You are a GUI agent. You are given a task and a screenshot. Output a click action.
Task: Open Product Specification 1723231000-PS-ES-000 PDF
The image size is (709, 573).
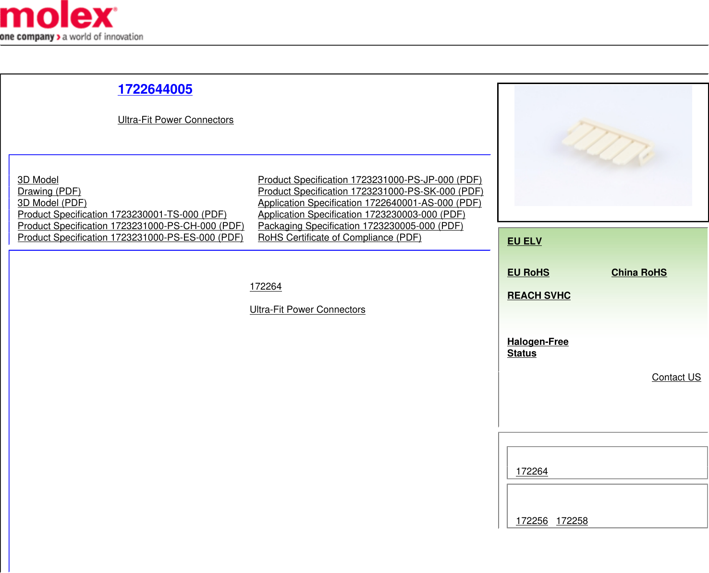tap(130, 237)
